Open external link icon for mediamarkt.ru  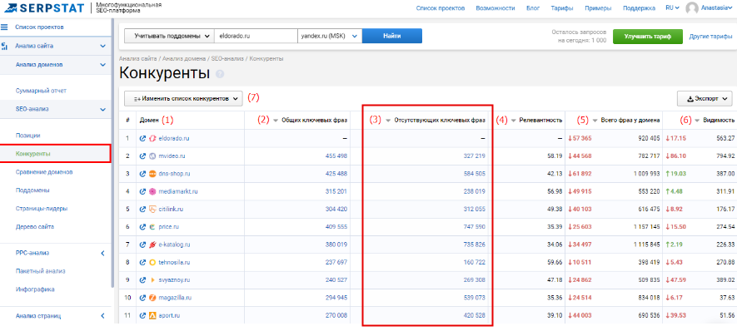(x=143, y=191)
